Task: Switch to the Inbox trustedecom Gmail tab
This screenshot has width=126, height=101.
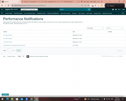Action: pos(50,2)
